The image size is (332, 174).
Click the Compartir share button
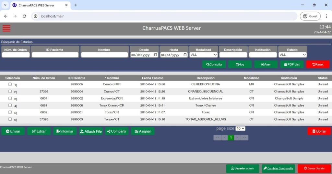[x=117, y=131]
